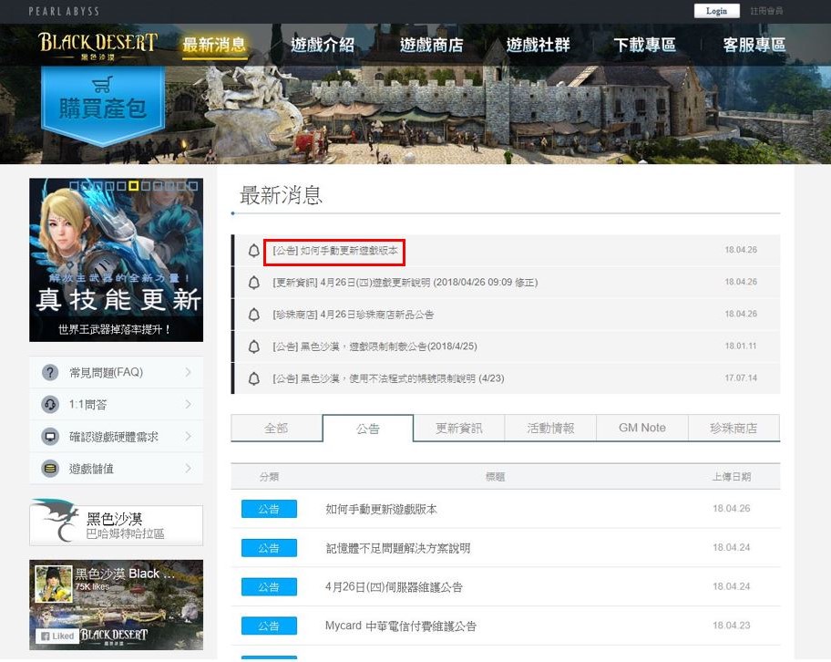831x662 pixels.
Task: Click bell icon beside 使用不法程式的帳號限制說明
Action: pos(254,378)
